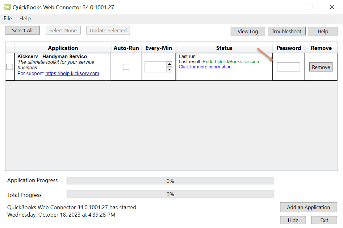343x228 pixels.
Task: Click the Troubleshoot button
Action: coord(287,31)
